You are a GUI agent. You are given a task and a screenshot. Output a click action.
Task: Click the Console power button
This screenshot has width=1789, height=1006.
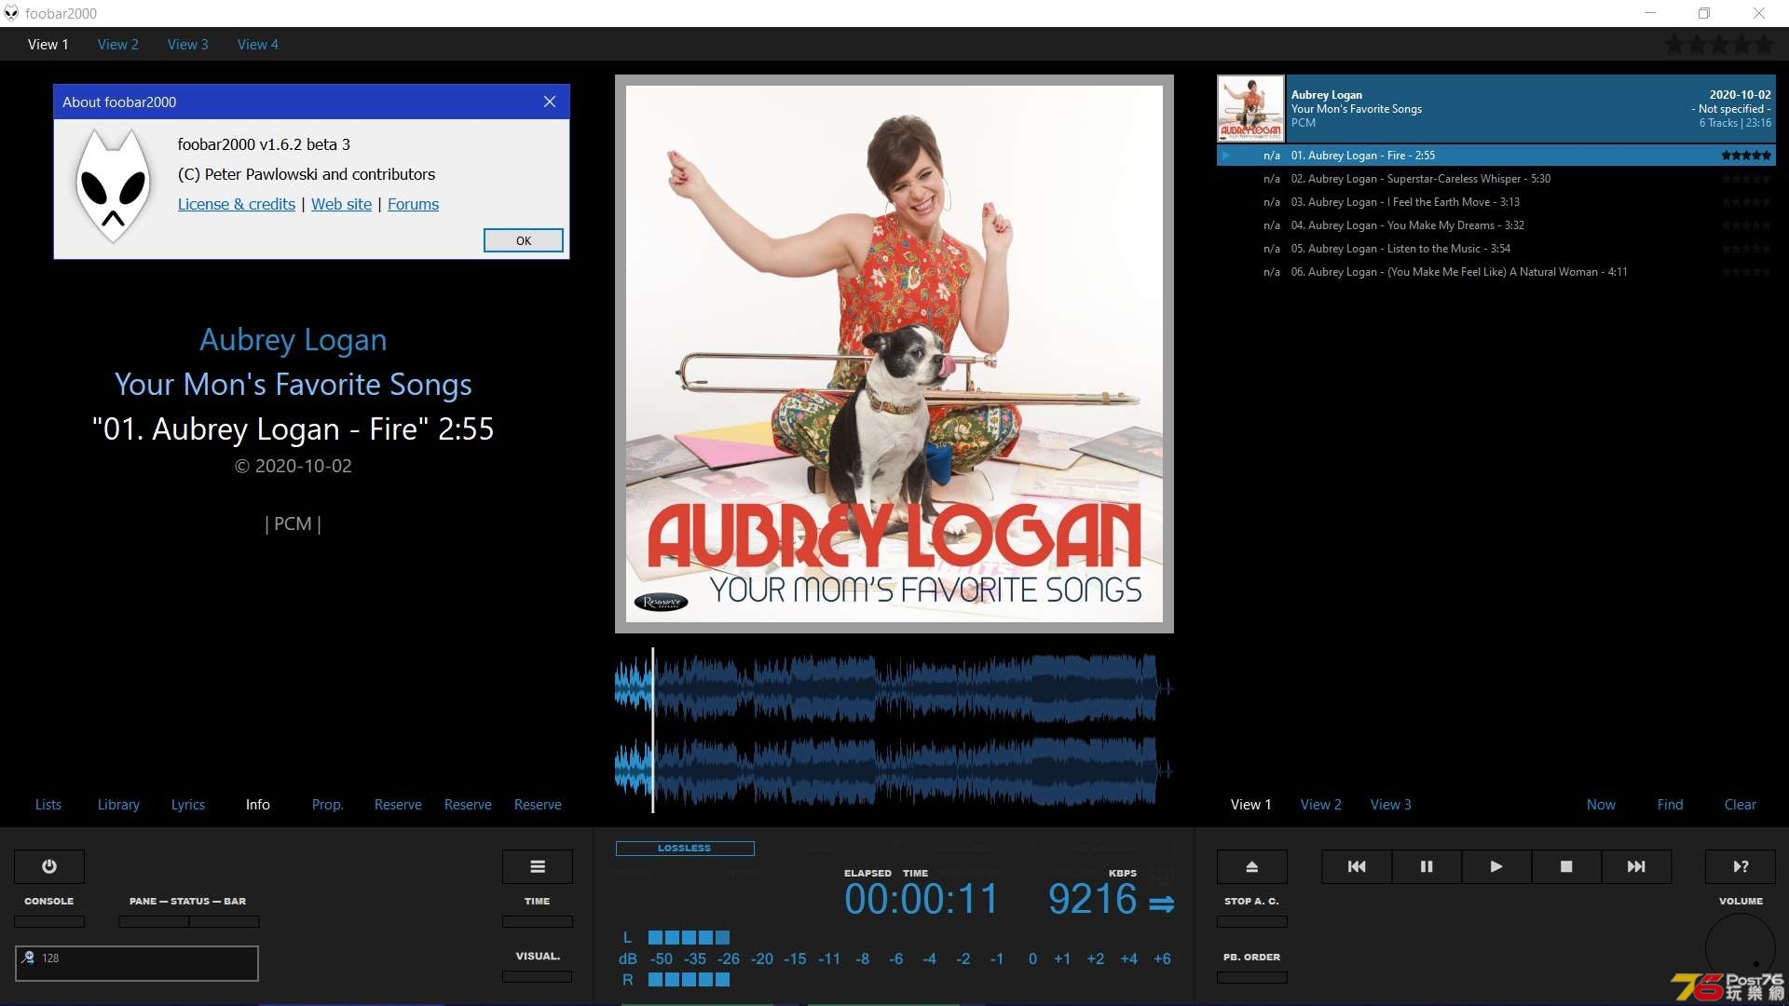pos(49,866)
